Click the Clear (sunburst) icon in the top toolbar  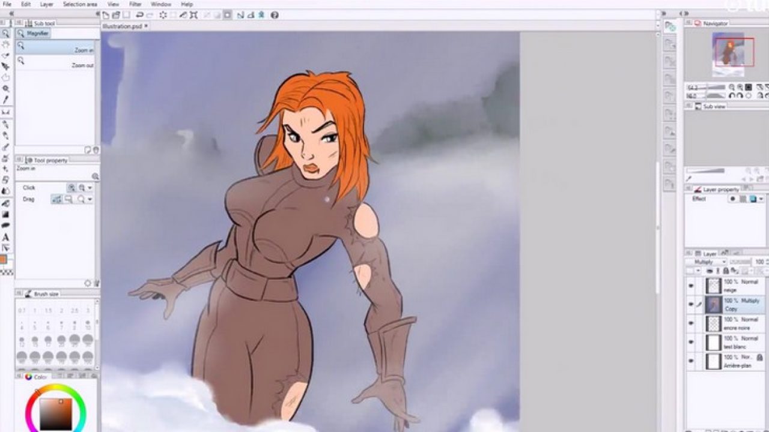coord(163,15)
